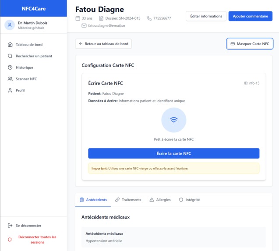This screenshot has width=279, height=251.
Task: Click Dr. Martin Dubois name
Action: (x=32, y=23)
